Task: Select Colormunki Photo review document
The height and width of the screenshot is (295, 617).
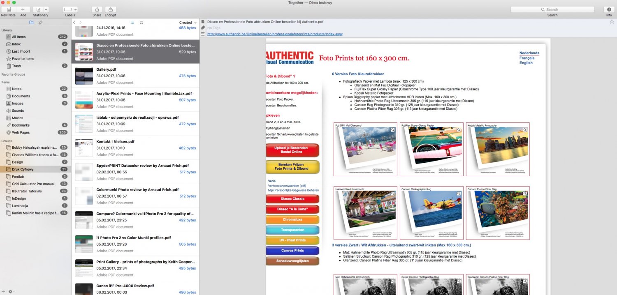Action: pos(135,196)
